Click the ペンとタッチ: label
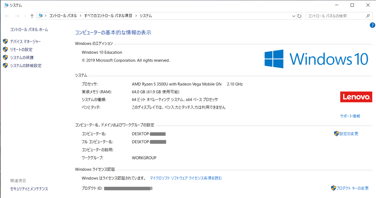The height and width of the screenshot is (198, 376). coord(91,107)
